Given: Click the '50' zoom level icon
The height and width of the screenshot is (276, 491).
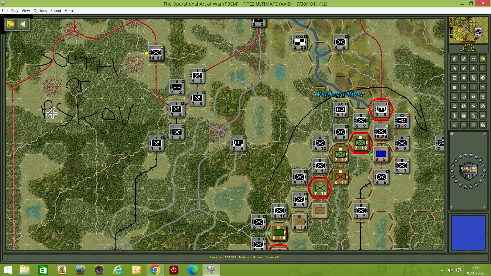Looking at the screenshot, I should click(474, 97).
